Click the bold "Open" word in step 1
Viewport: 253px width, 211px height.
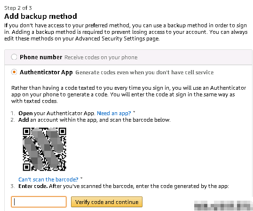coord(25,113)
